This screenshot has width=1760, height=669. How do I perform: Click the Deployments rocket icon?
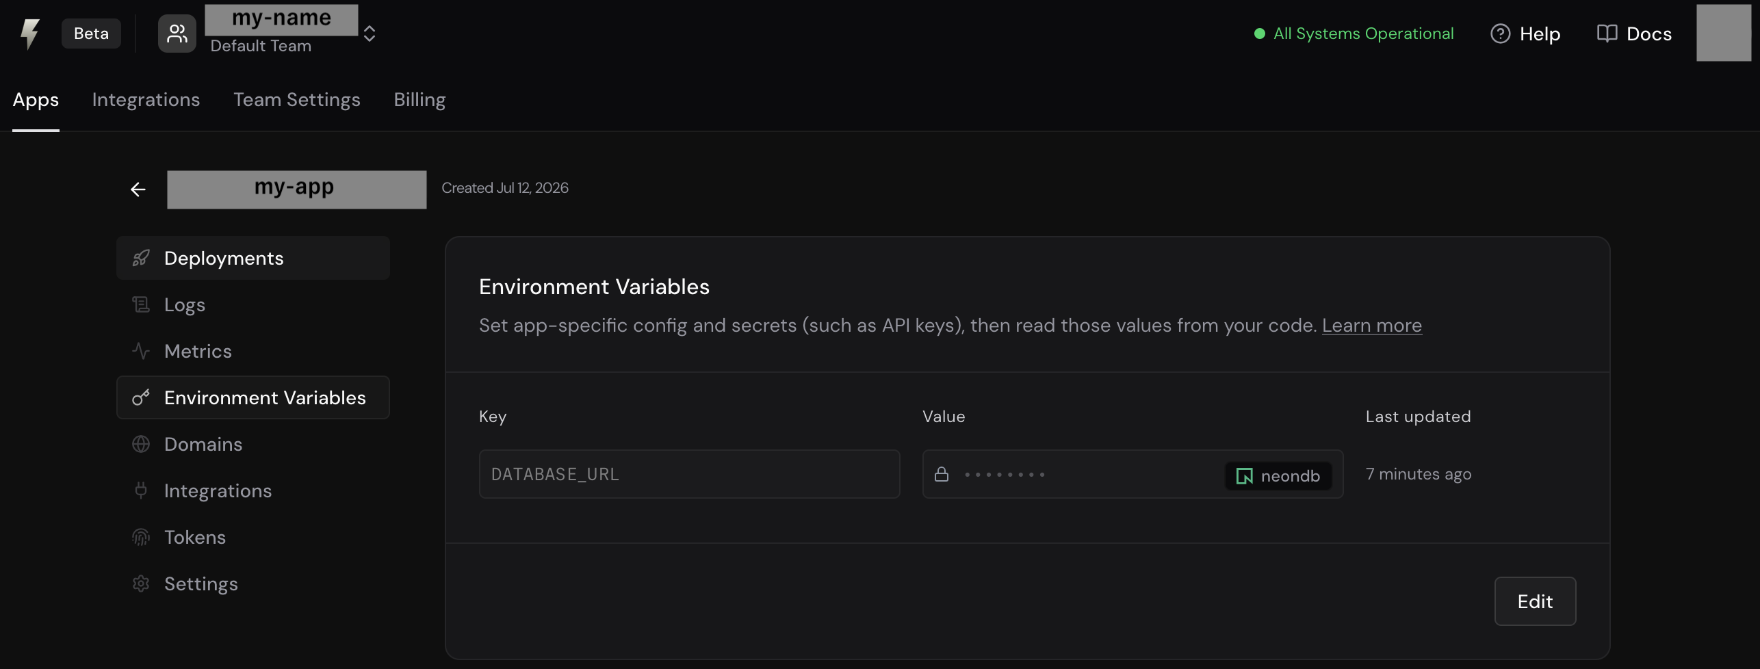click(x=141, y=258)
